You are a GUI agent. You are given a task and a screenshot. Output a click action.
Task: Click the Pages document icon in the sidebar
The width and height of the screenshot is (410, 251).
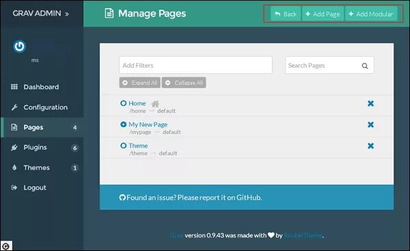coord(14,127)
